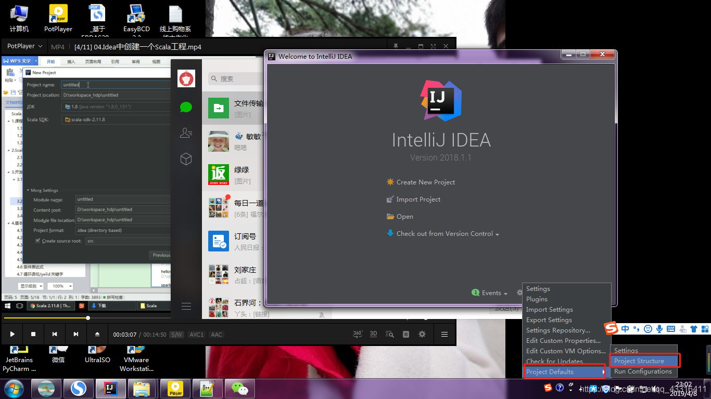Click Sogou IME logo on toolbar
Viewport: 711px width, 399px height.
[611, 328]
